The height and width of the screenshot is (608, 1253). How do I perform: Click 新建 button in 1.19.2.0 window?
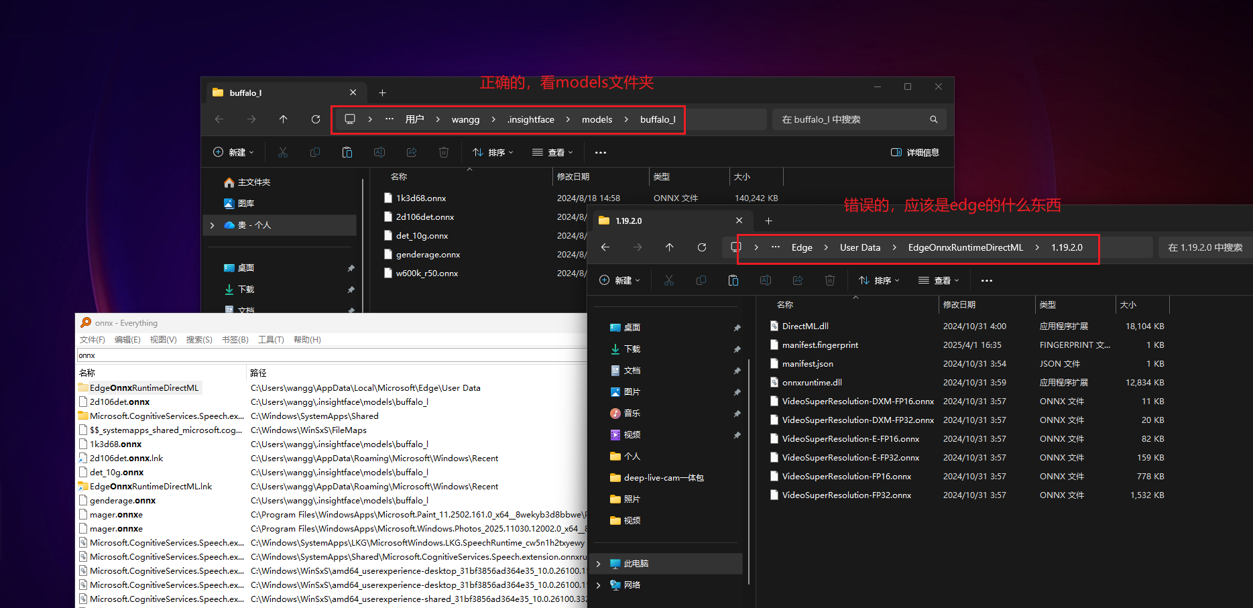point(619,280)
